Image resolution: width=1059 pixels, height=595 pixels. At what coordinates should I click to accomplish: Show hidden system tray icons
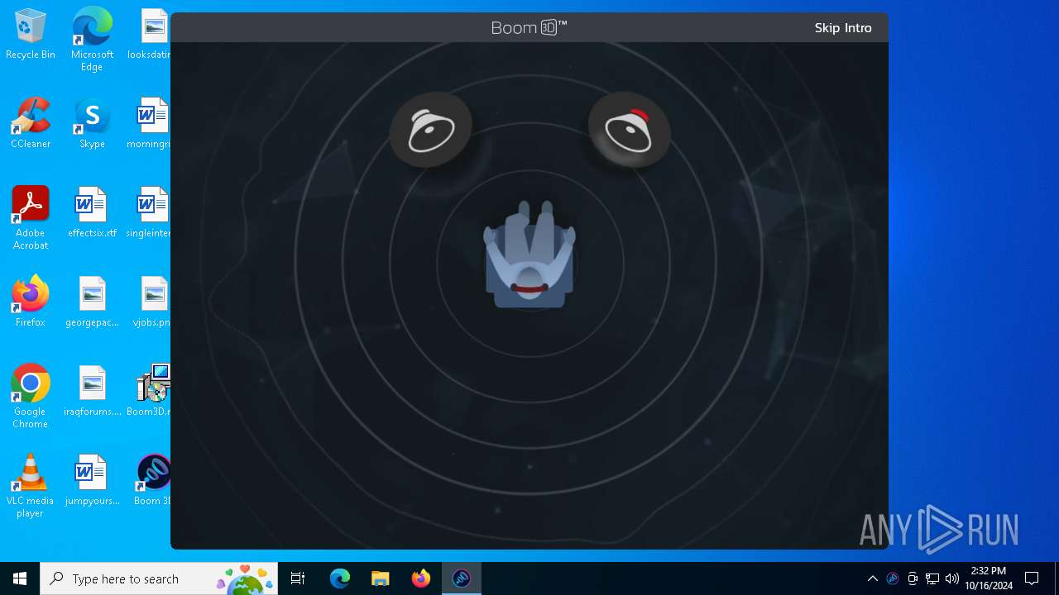pyautogui.click(x=872, y=578)
